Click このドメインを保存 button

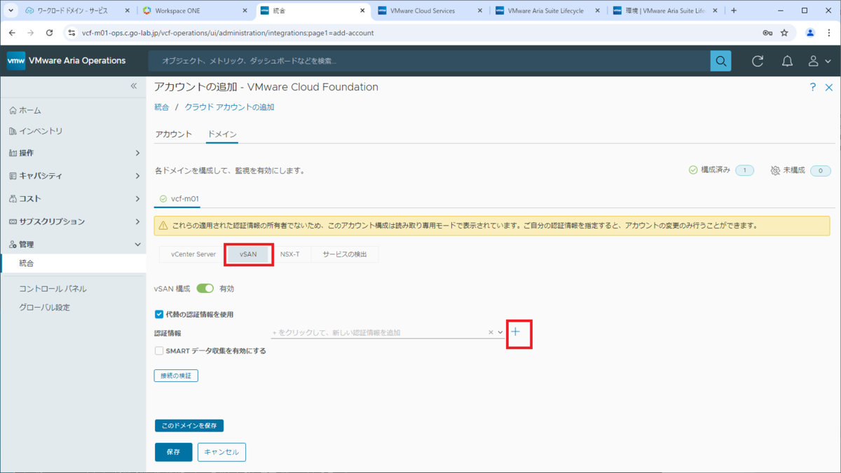(x=189, y=425)
